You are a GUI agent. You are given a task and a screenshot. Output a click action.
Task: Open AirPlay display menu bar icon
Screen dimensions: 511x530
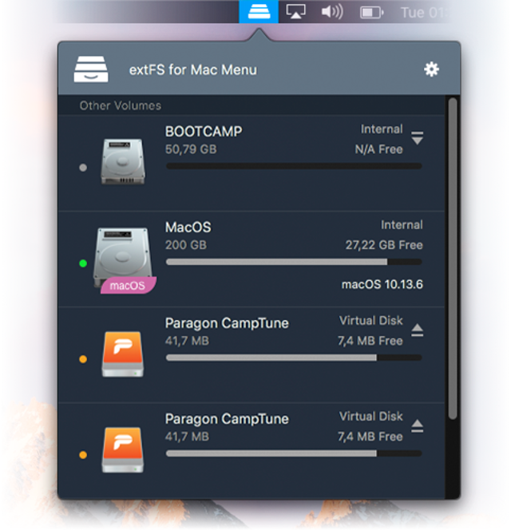tap(296, 12)
